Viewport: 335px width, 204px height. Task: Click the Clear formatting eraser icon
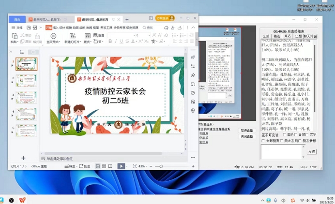tap(166, 35)
